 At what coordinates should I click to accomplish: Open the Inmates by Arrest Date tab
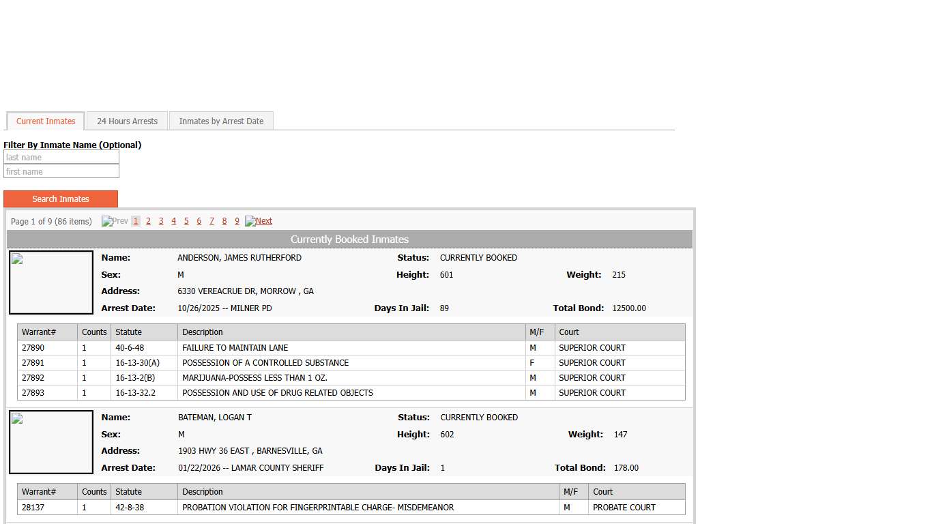tap(221, 121)
